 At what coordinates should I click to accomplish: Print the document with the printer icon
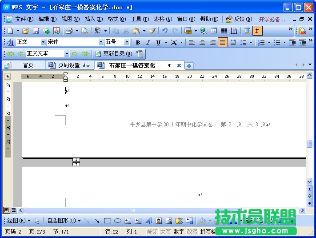[69, 31]
